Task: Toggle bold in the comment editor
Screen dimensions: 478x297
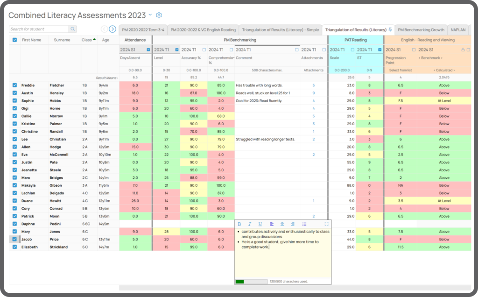Action: [239, 224]
